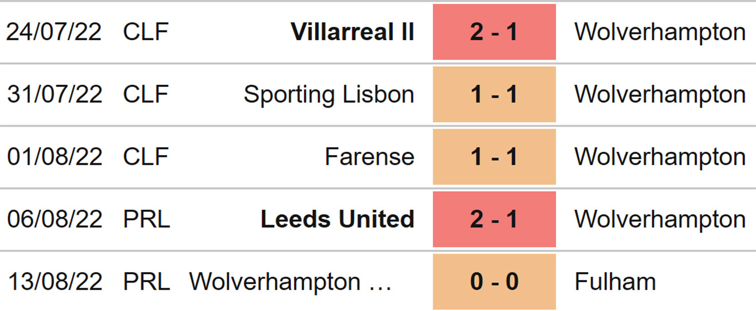Open the Sporting Lisbon 1 - 1 score

[494, 95]
